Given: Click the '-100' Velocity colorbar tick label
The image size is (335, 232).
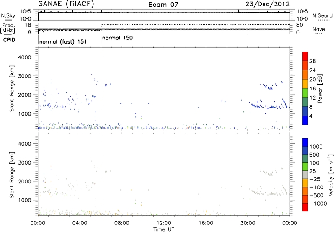Looking at the screenshot, I should coord(317,187).
